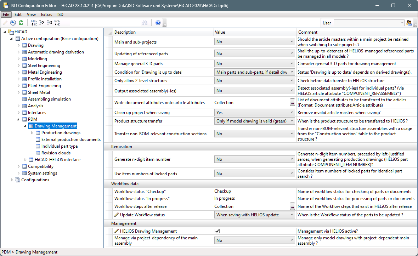Click the ellipsis button for Workflow steps after release

point(292,206)
